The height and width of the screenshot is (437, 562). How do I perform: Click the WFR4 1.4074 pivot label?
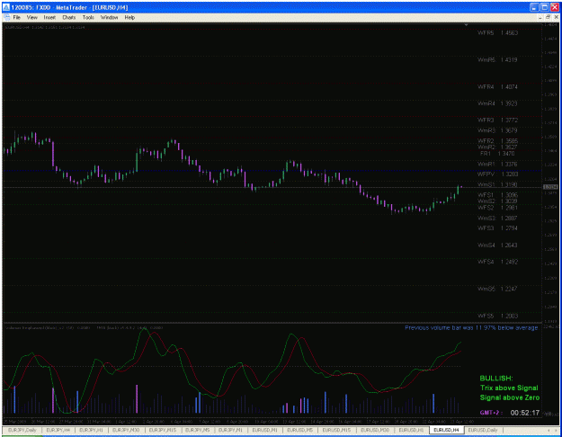[x=497, y=86]
